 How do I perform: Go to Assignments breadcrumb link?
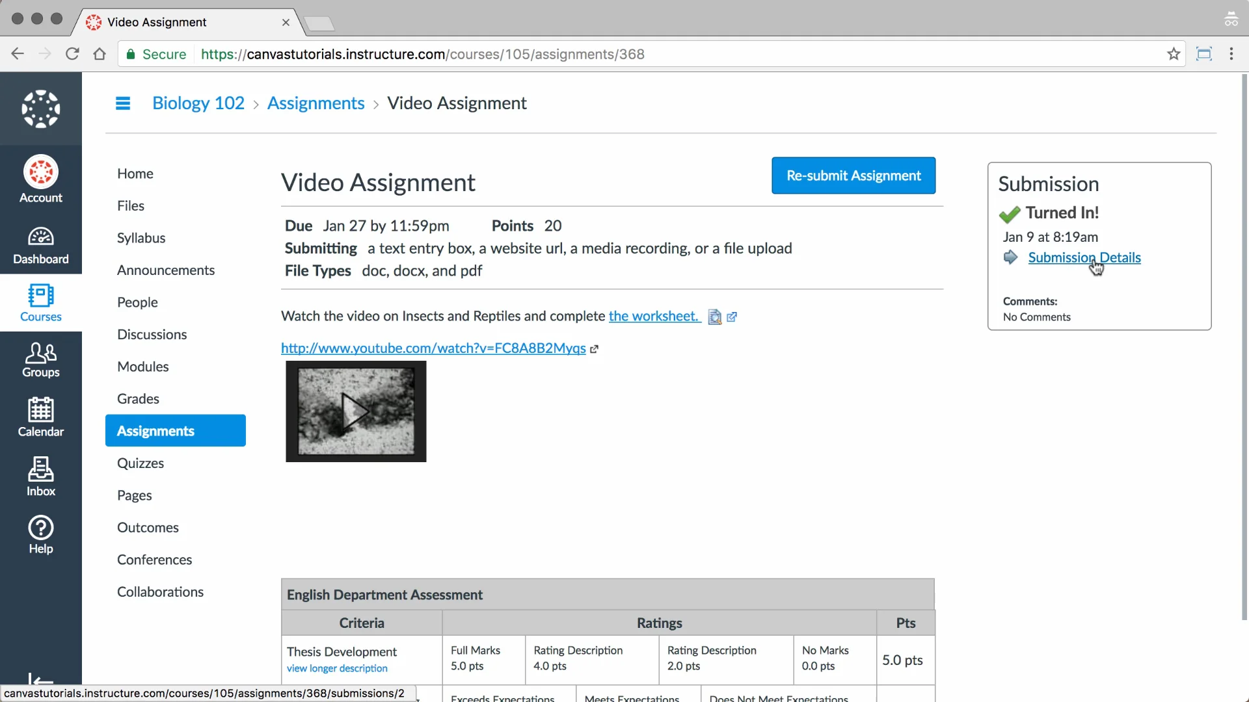316,103
